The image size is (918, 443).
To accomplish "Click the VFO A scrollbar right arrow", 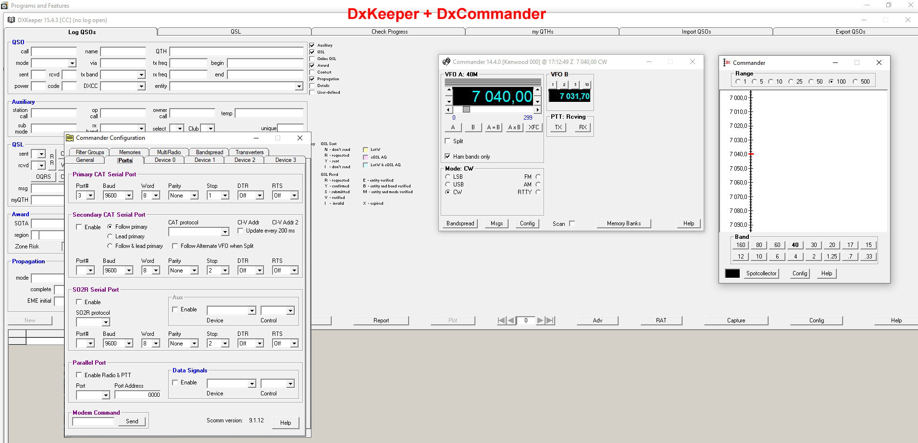I will pyautogui.click(x=537, y=110).
